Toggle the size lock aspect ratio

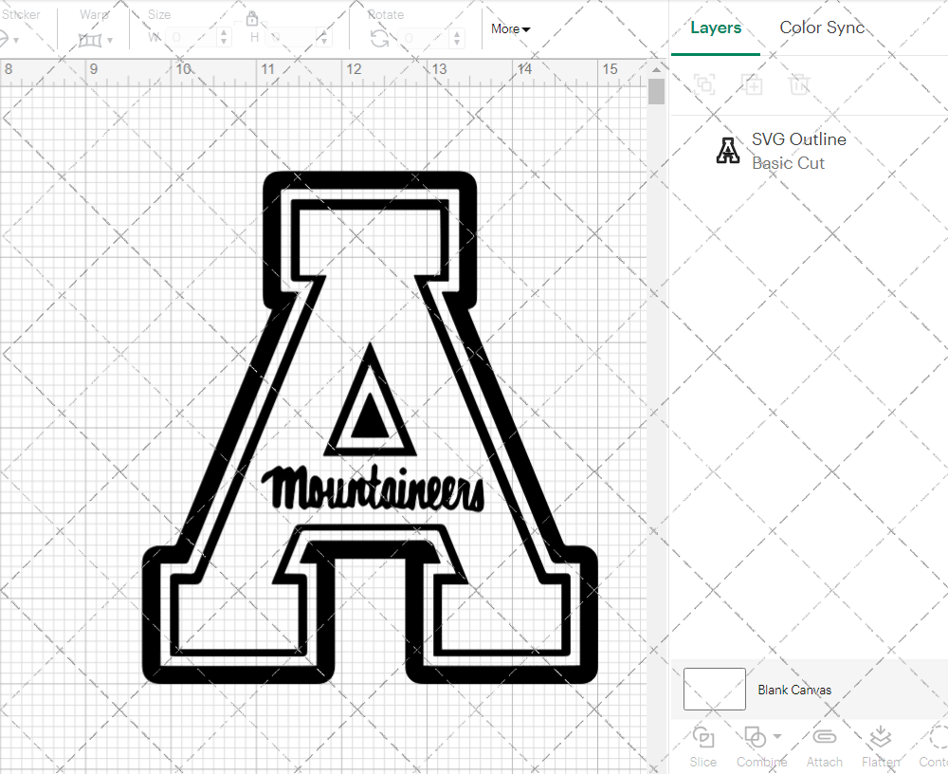(252, 18)
